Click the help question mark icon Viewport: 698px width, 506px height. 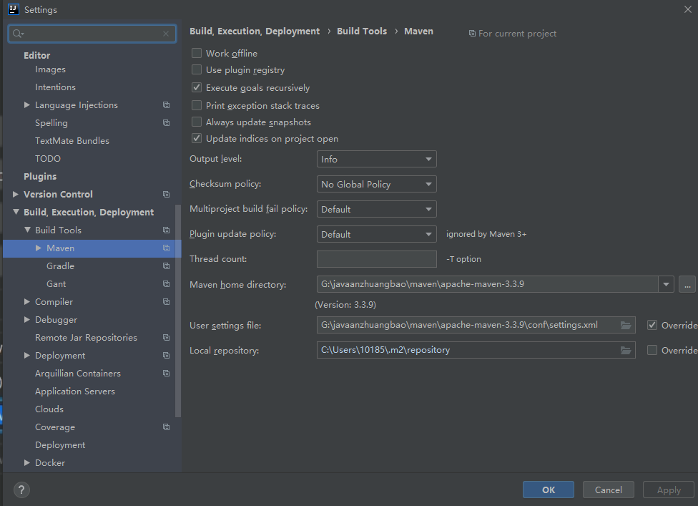coord(22,490)
